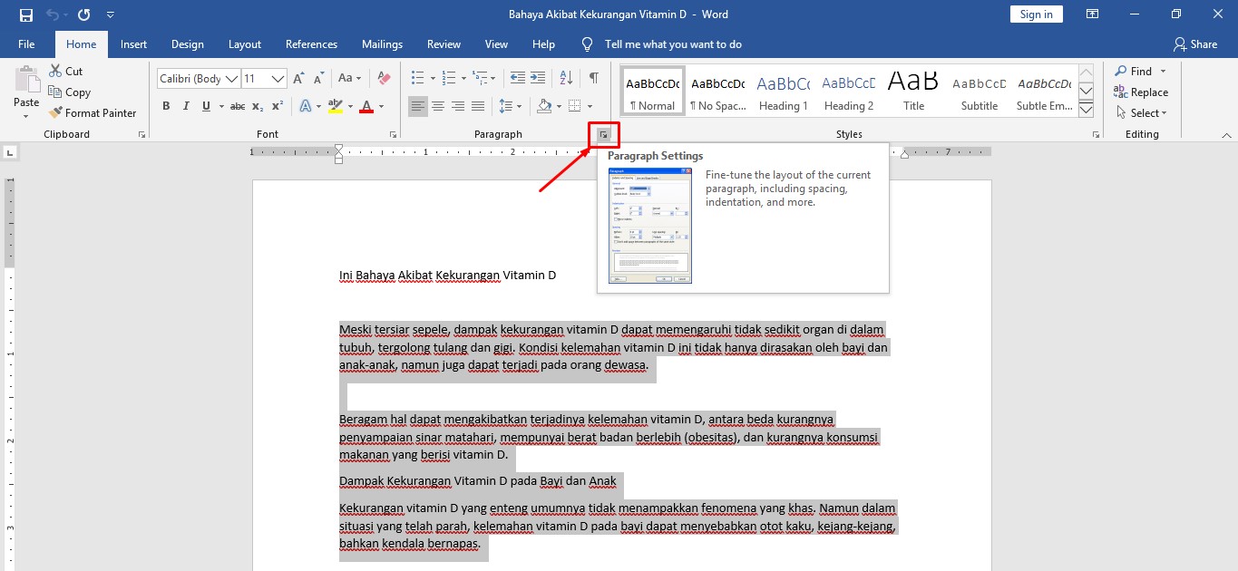Toggle Bold formatting
1238x571 pixels.
[166, 106]
